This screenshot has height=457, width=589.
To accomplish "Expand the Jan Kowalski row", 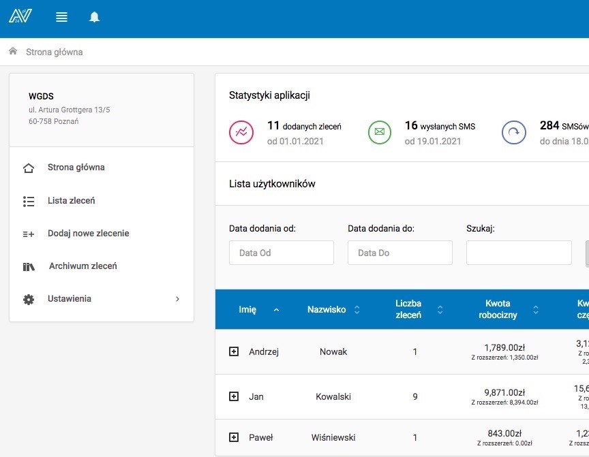I will pos(234,396).
